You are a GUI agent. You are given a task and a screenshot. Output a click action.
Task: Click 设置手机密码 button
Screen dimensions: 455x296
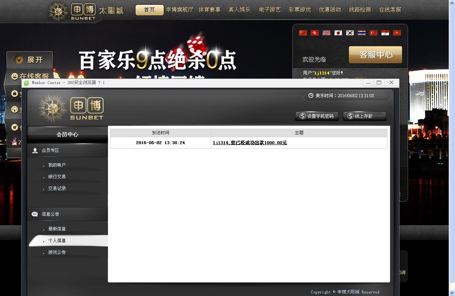[317, 116]
